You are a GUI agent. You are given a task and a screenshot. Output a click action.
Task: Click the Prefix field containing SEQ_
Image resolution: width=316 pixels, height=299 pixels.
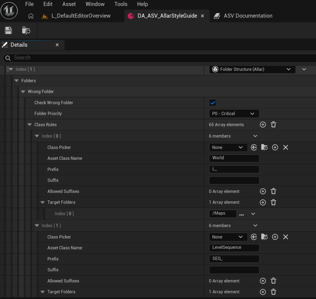click(234, 259)
